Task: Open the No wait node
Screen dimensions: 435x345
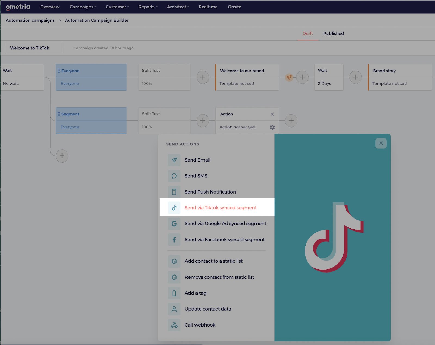Action: pyautogui.click(x=22, y=77)
